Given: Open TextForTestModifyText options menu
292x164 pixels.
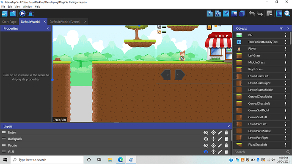Looking at the screenshot, I should point(286,42).
